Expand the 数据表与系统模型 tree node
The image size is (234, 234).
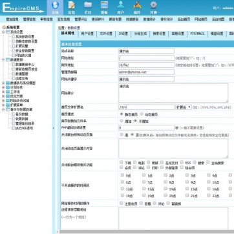[3, 83]
